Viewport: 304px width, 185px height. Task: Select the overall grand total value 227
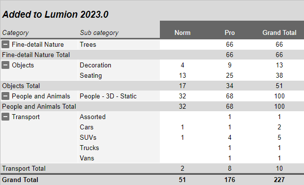pyautogui.click(x=279, y=180)
